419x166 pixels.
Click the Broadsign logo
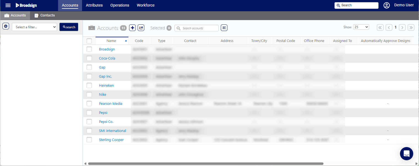pos(26,5)
